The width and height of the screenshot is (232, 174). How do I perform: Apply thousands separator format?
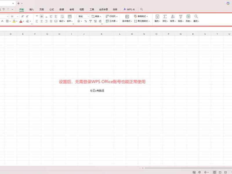[x=90, y=21]
